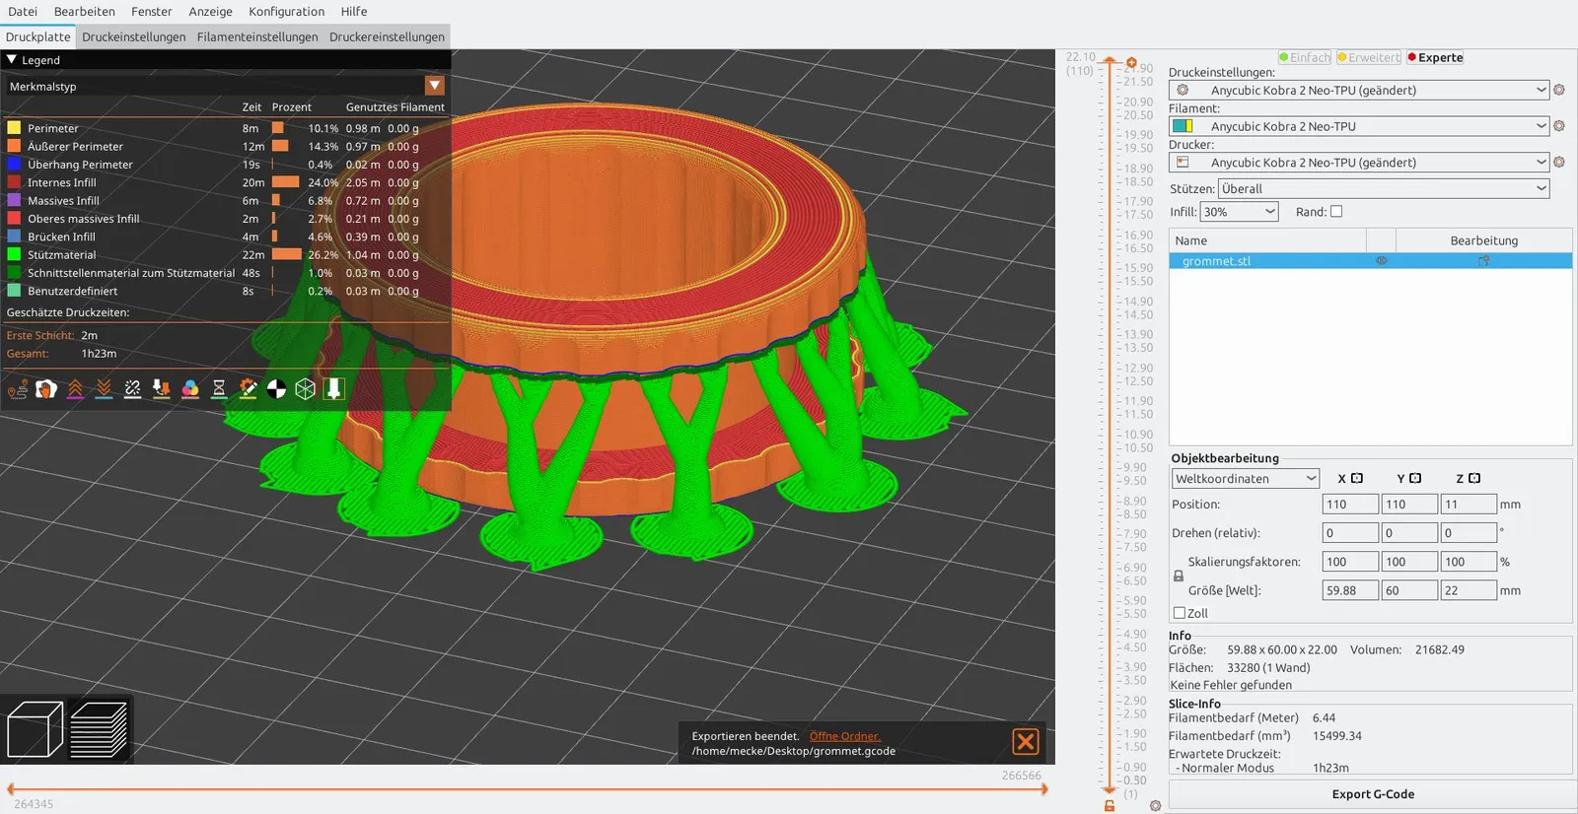Open the Bearbeiten menu

point(85,12)
